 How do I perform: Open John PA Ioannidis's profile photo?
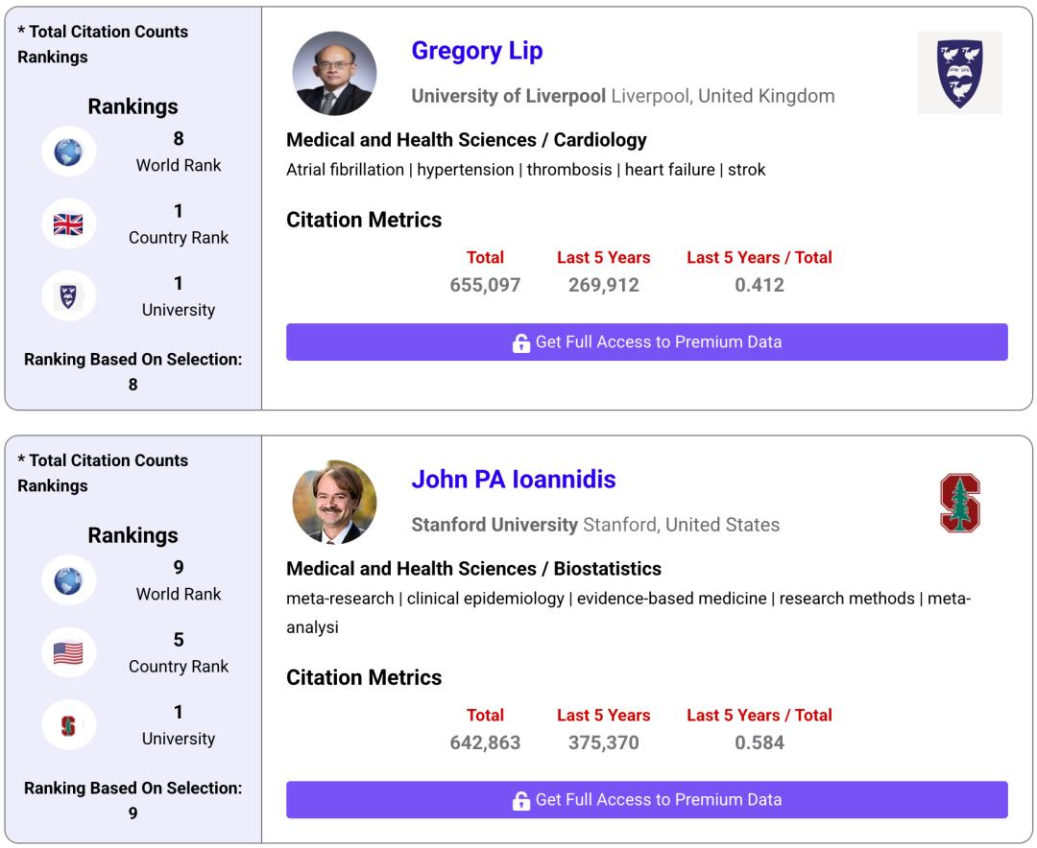(334, 503)
